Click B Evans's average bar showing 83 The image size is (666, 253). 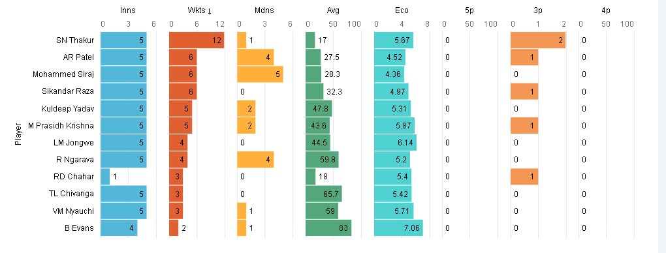[x=328, y=228]
